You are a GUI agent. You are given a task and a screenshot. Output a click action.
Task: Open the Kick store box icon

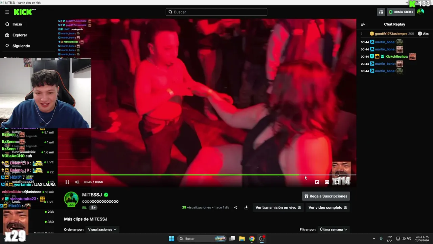coord(381,12)
